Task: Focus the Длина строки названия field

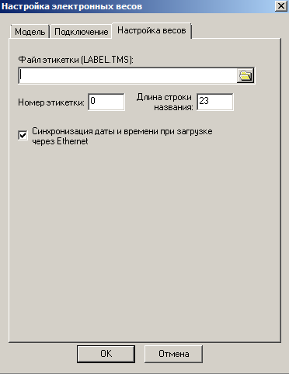Action: tap(215, 102)
